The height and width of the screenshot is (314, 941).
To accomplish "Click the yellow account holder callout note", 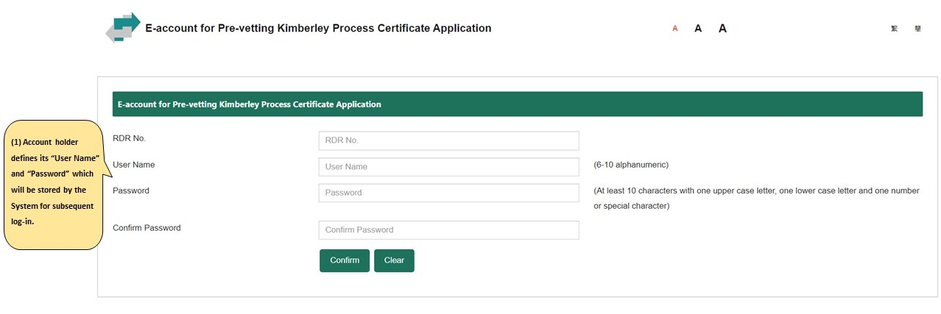I will pos(53,182).
